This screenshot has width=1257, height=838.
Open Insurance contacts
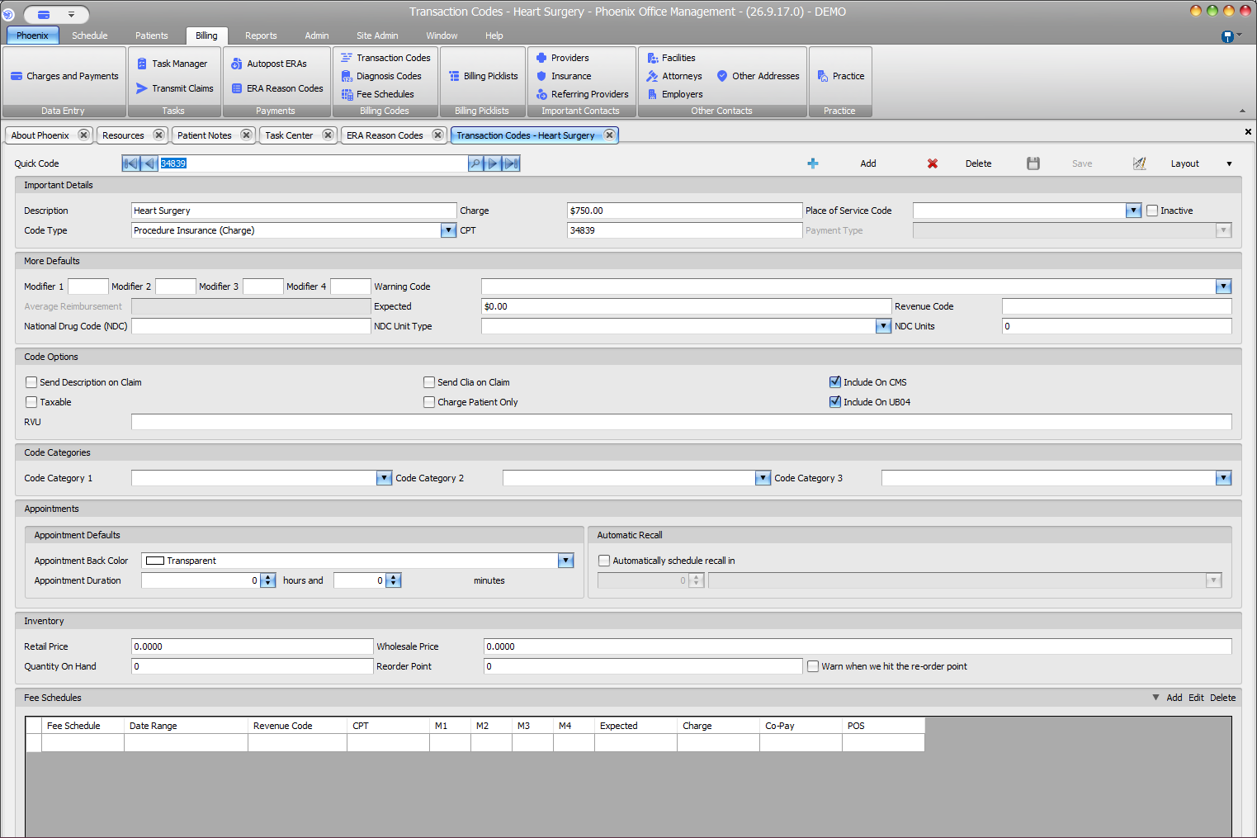click(x=563, y=76)
